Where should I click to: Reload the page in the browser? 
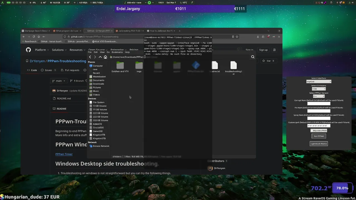[x=34, y=37]
